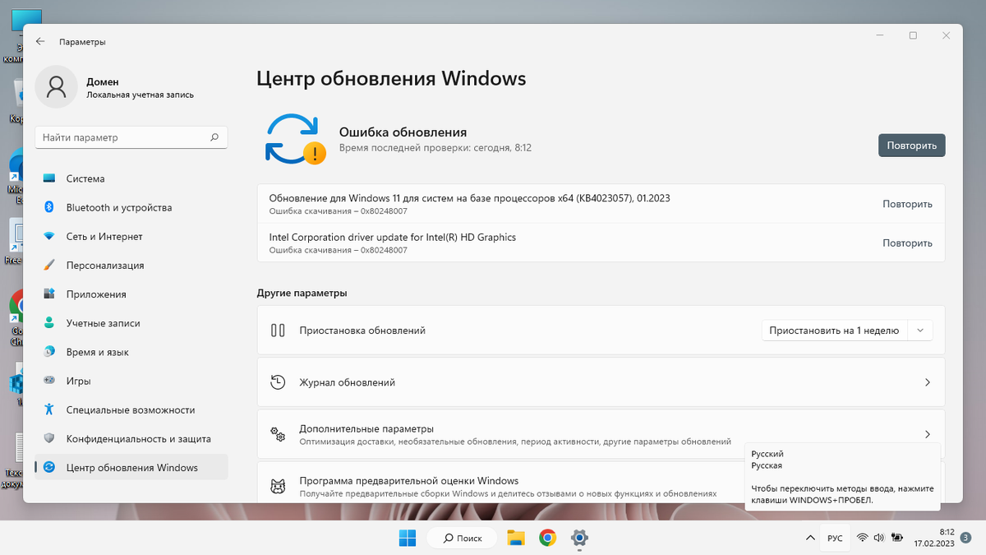Click Повторить for KB4023057 update
Viewport: 986px width, 555px height.
[x=907, y=204]
